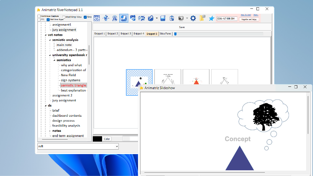
Task: Click the wavy pattern toolbar icon
Action: tap(141, 18)
